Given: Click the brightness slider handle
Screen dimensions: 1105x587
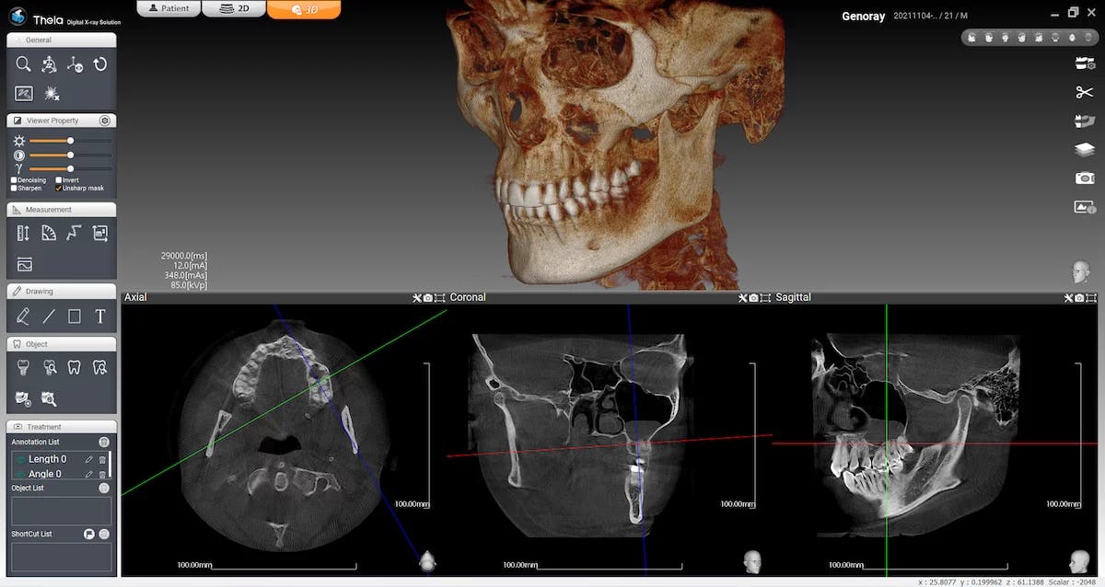Looking at the screenshot, I should pyautogui.click(x=71, y=141).
